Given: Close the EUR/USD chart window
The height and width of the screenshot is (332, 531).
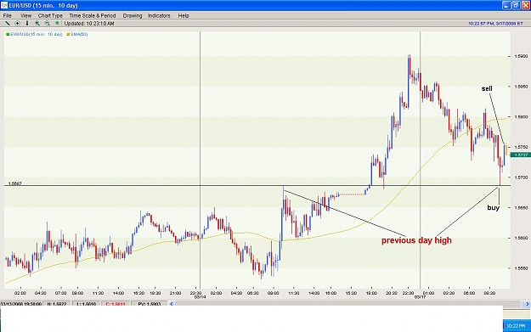Looking at the screenshot, I should click(x=526, y=5).
